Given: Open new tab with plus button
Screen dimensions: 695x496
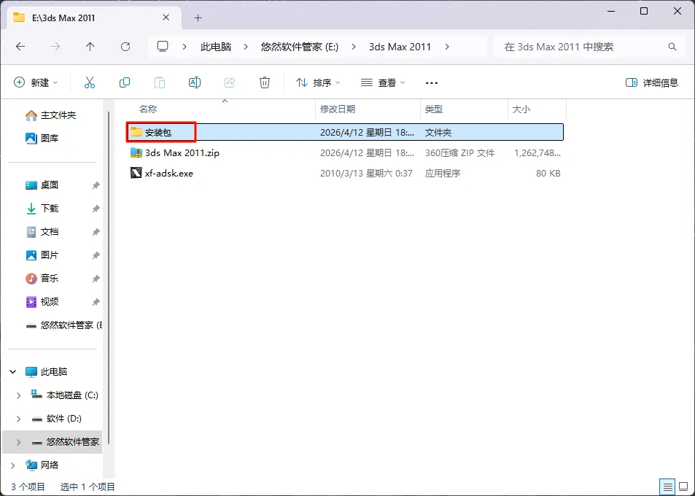Looking at the screenshot, I should 198,18.
